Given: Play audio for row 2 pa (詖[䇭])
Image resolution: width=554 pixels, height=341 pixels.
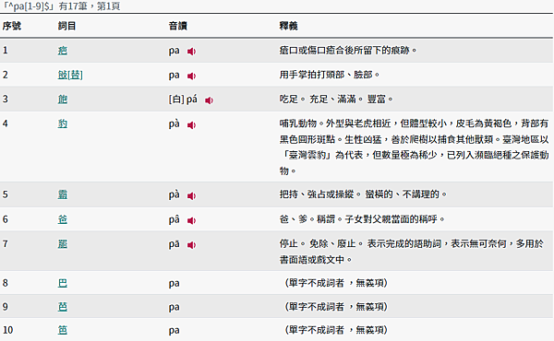Looking at the screenshot, I should [x=191, y=76].
